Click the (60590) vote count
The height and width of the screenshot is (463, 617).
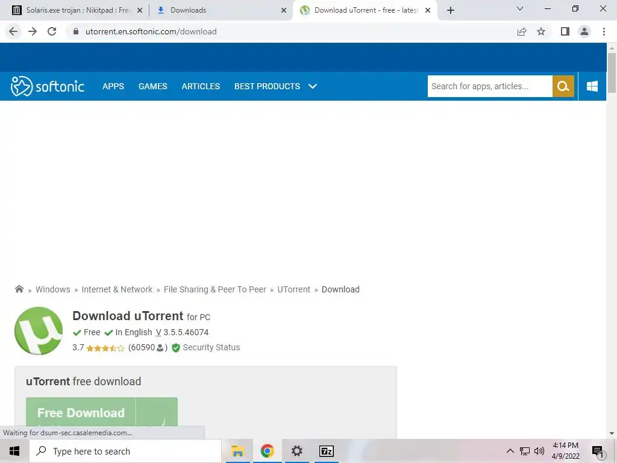[x=148, y=347]
